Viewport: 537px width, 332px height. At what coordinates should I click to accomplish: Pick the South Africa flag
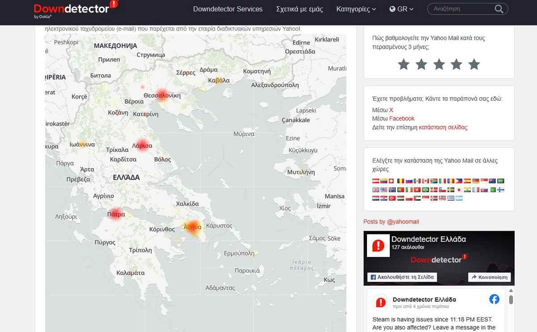(434, 181)
